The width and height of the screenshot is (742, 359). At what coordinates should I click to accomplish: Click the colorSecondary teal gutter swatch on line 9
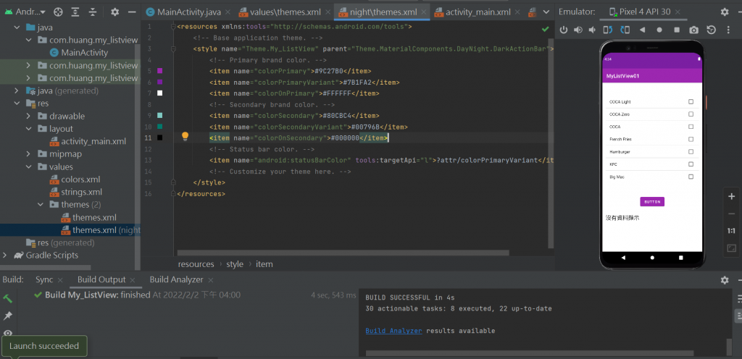click(160, 115)
